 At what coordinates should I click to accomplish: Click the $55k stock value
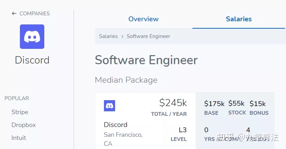coord(236,103)
